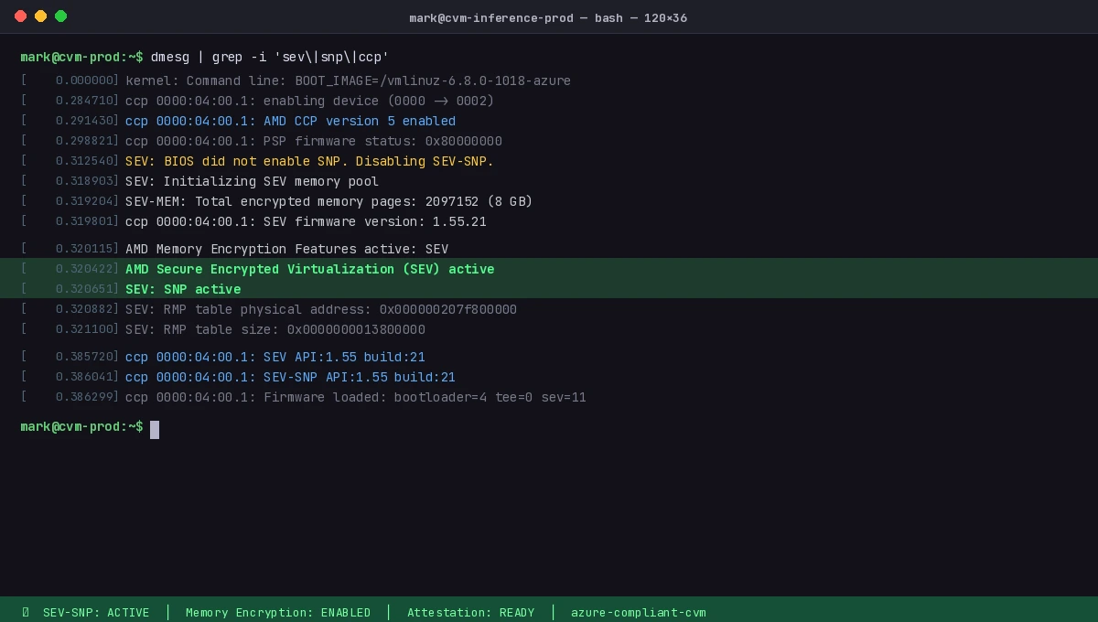Select the SEV-SNP: ACTIVE status indicator
This screenshot has width=1098, height=622.
tap(96, 613)
